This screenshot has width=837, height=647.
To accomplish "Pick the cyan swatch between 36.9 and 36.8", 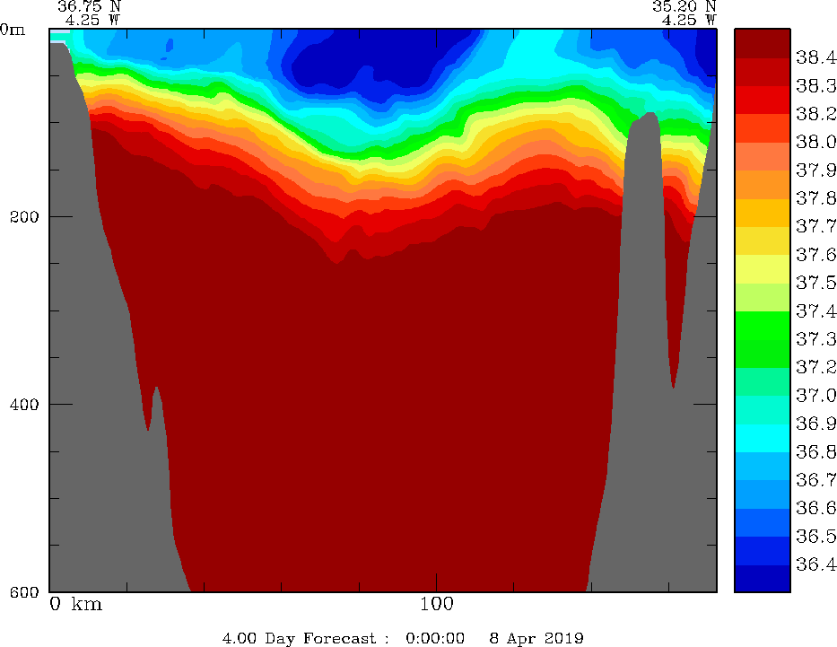I will click(763, 438).
